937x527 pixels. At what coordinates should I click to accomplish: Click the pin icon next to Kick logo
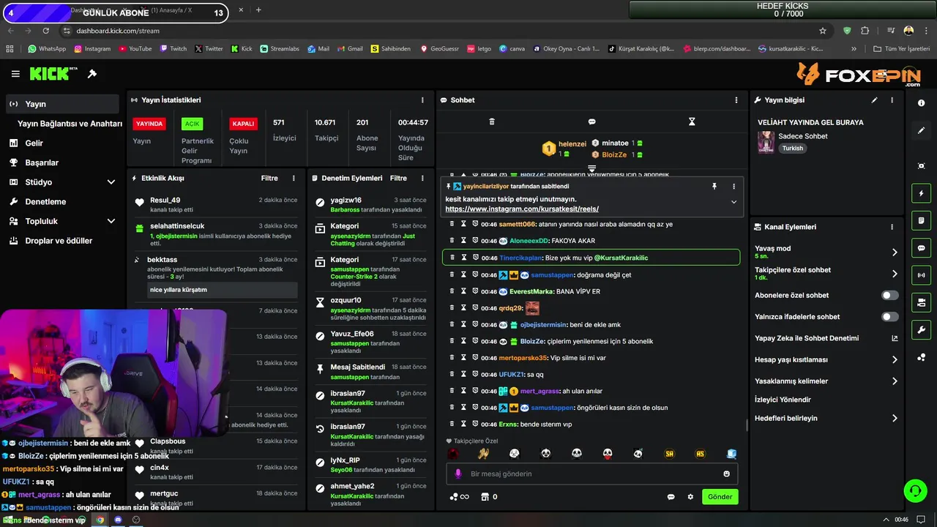pyautogui.click(x=92, y=74)
